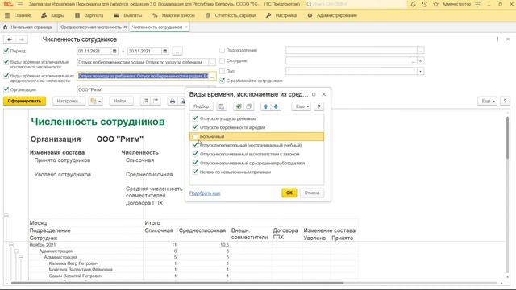Collapse the report header section expander
Image resolution: width=516 pixels, height=290 pixels.
(6, 216)
